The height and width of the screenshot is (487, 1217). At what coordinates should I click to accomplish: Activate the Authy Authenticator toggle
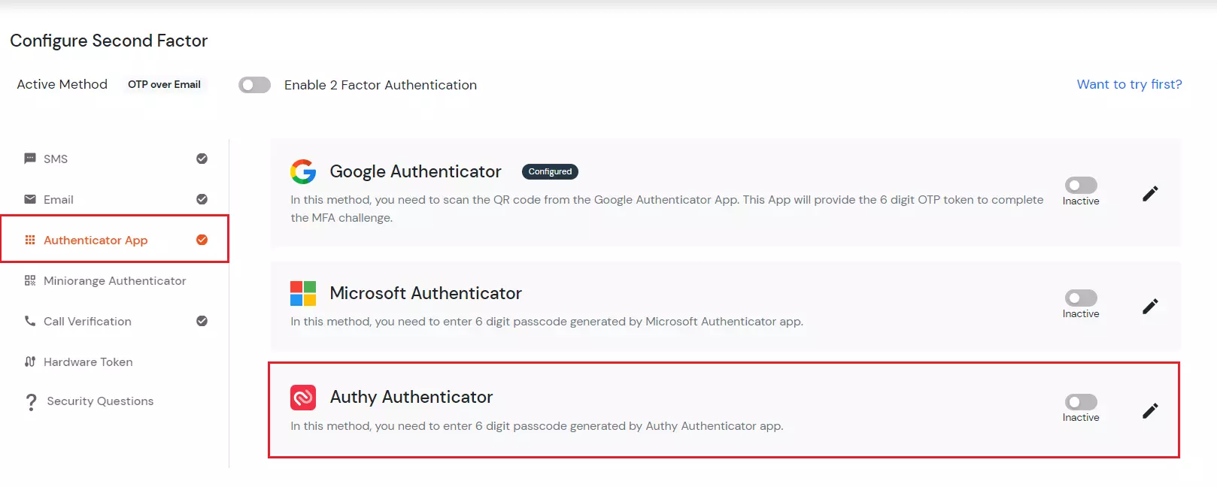click(1080, 403)
